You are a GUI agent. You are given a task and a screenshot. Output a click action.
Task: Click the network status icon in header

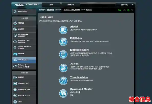click(x=128, y=10)
